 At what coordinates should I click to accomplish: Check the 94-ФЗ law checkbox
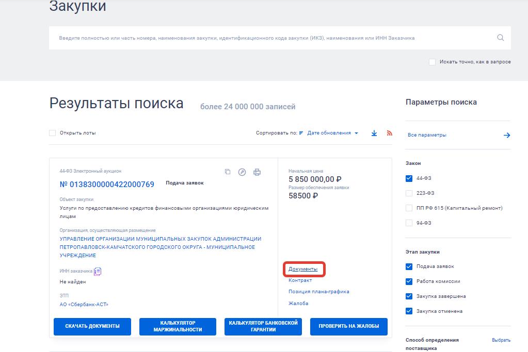(409, 223)
